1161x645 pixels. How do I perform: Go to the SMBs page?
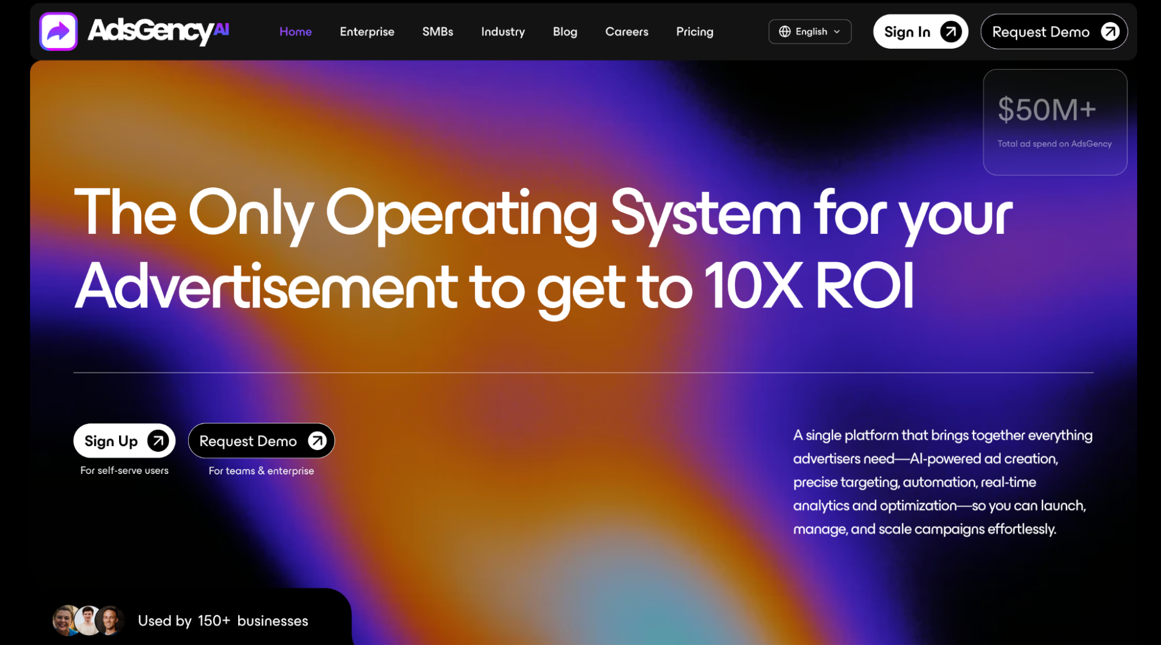click(x=437, y=31)
